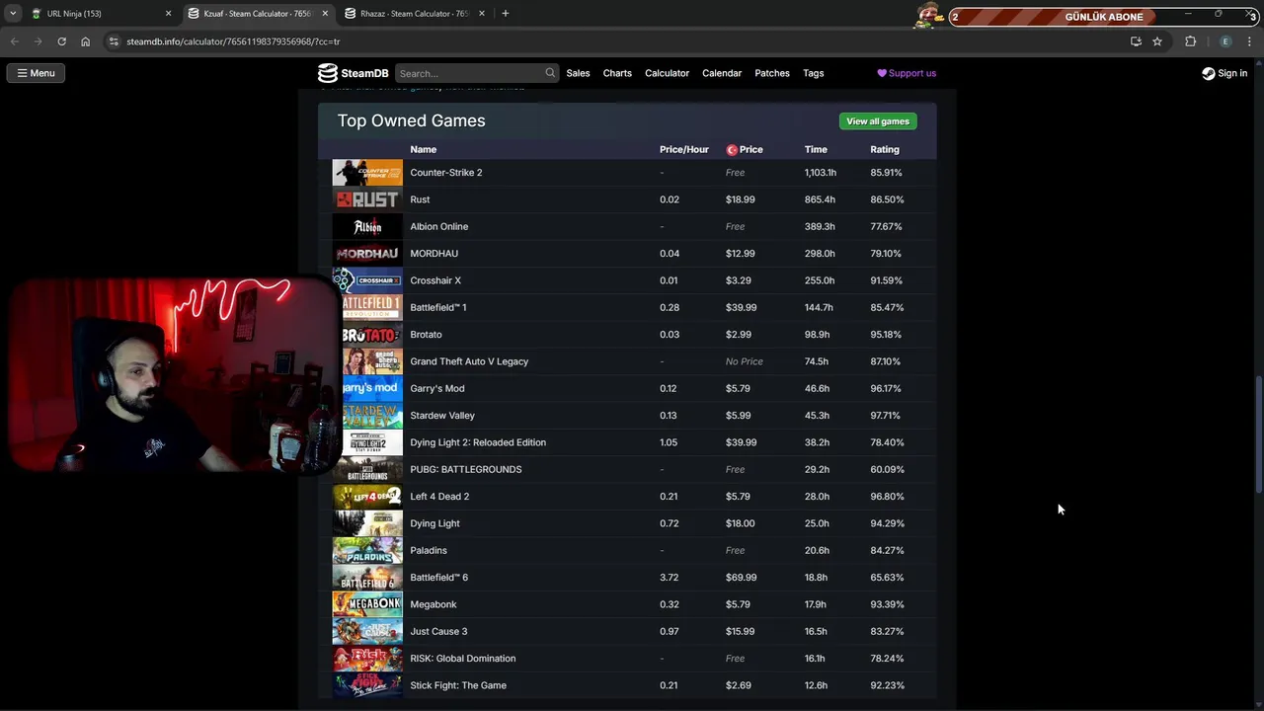Open the Crosshair X game link
Image resolution: width=1264 pixels, height=711 pixels.
(x=435, y=280)
